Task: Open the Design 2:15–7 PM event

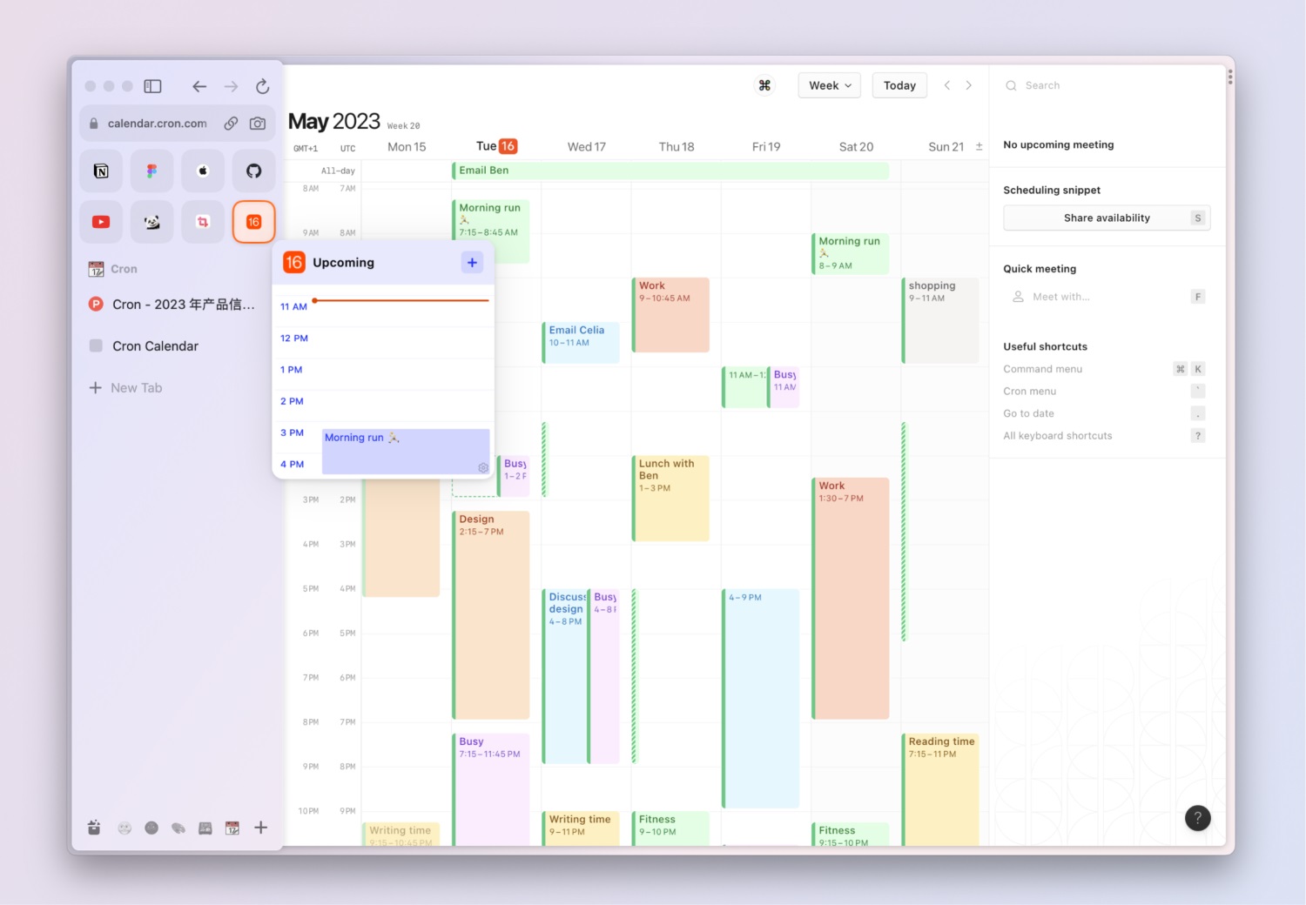Action: pos(491,615)
